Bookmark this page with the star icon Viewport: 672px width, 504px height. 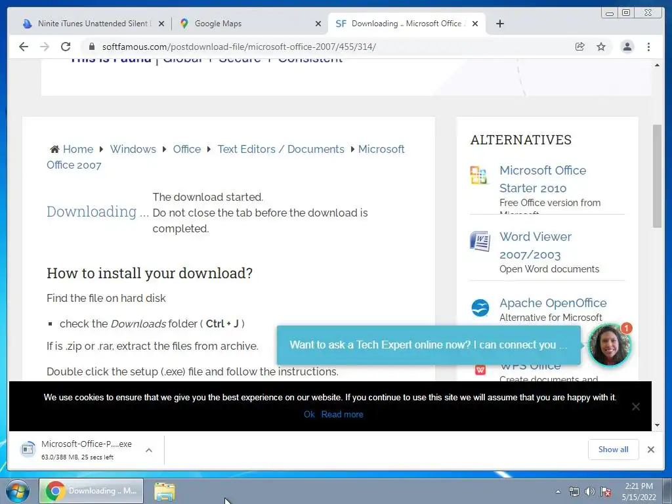point(601,47)
